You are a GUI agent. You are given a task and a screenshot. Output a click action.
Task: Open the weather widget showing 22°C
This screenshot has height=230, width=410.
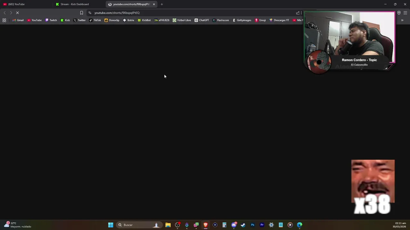18,225
